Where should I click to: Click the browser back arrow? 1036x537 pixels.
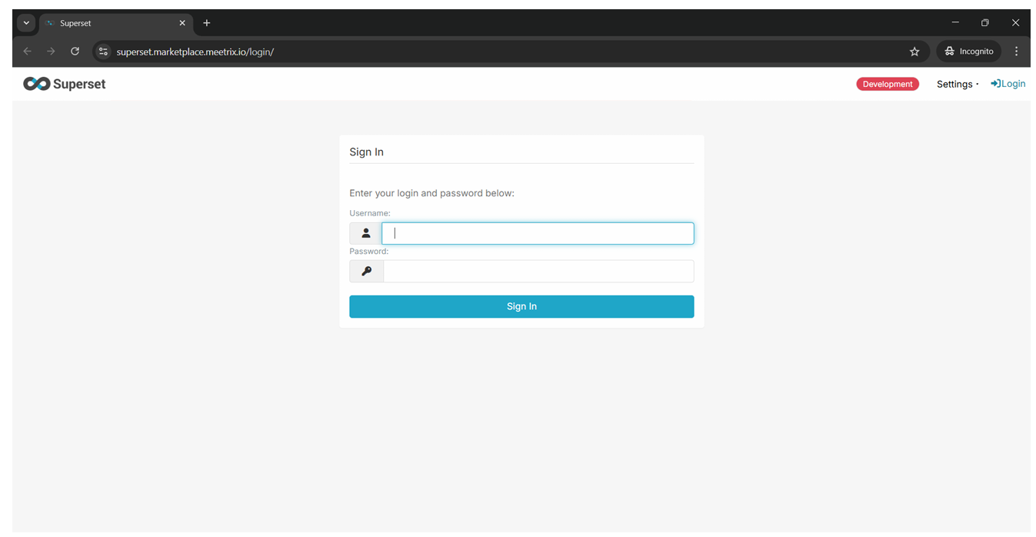click(x=28, y=52)
